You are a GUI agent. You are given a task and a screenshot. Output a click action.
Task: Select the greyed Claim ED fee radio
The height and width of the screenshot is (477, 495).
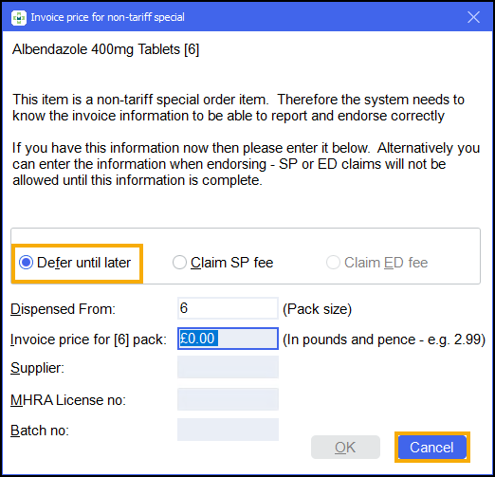333,263
